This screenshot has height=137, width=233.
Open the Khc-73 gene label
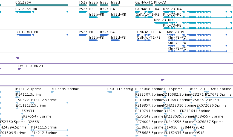pos(160,2)
